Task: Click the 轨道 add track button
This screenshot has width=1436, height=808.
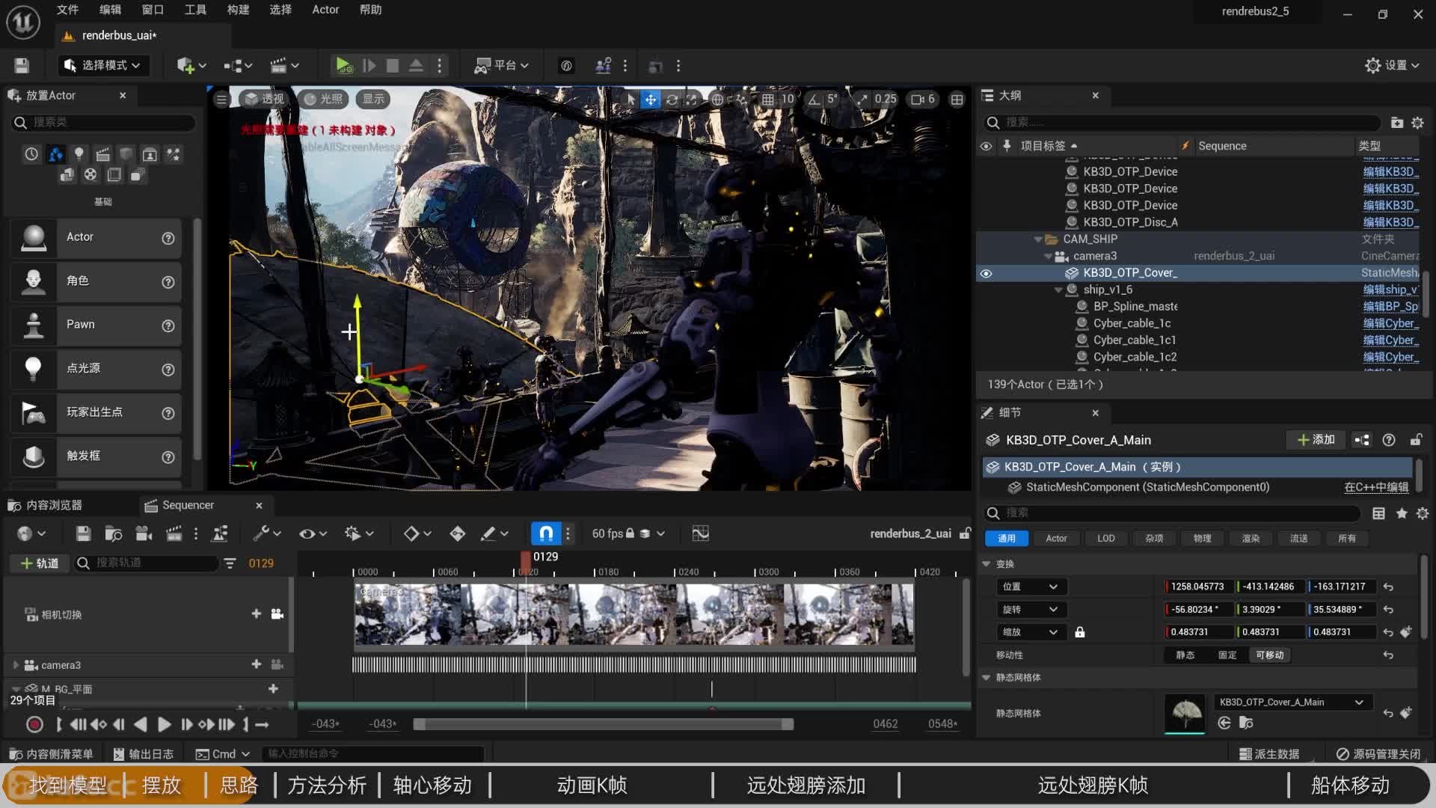Action: pos(39,563)
